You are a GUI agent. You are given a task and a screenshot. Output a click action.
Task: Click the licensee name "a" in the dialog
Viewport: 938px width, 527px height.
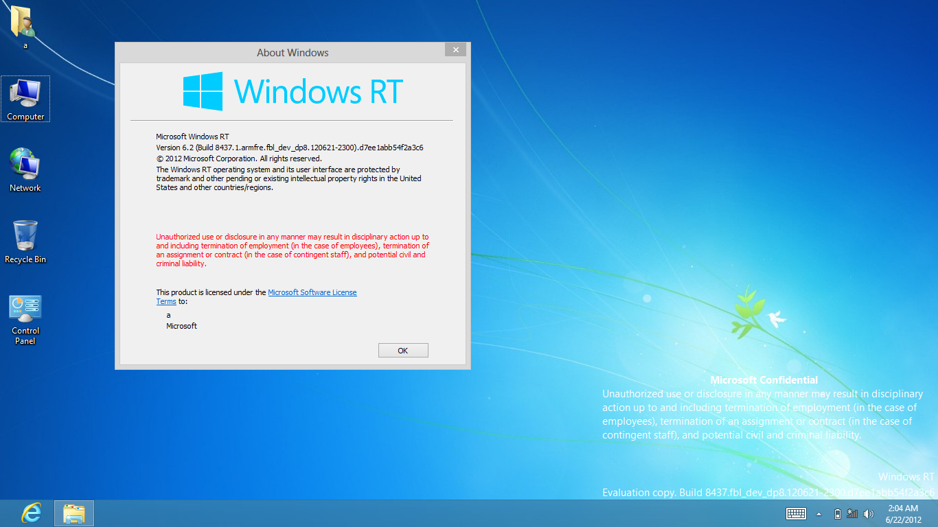point(168,316)
